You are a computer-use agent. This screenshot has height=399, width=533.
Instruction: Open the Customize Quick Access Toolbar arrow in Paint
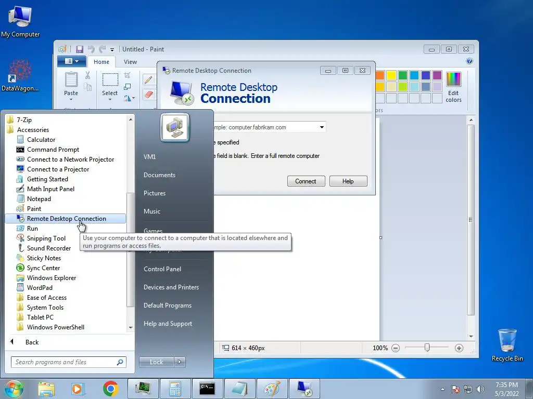112,49
